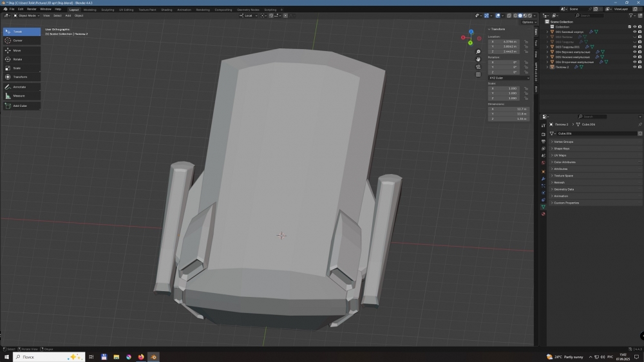Toggle Collection exclude checkbox in outliner

(629, 26)
